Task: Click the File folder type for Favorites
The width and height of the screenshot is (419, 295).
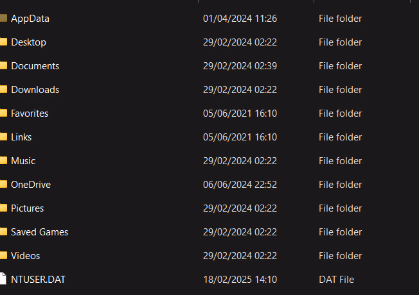Action: coord(340,114)
